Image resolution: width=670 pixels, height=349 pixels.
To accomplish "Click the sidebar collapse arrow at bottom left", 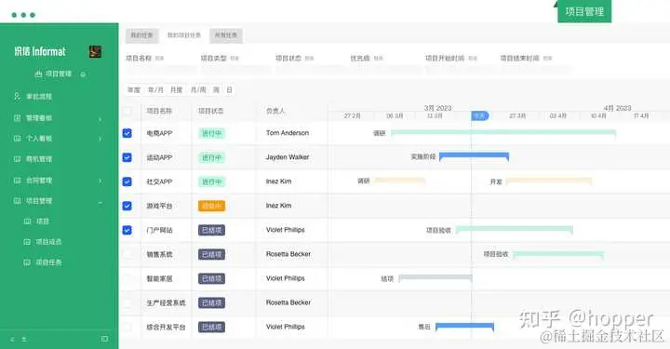I will [12, 339].
